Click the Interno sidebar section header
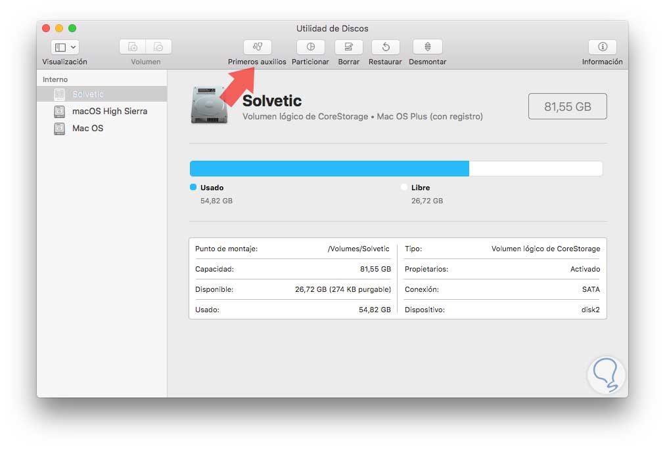The height and width of the screenshot is (450, 665). coord(55,79)
